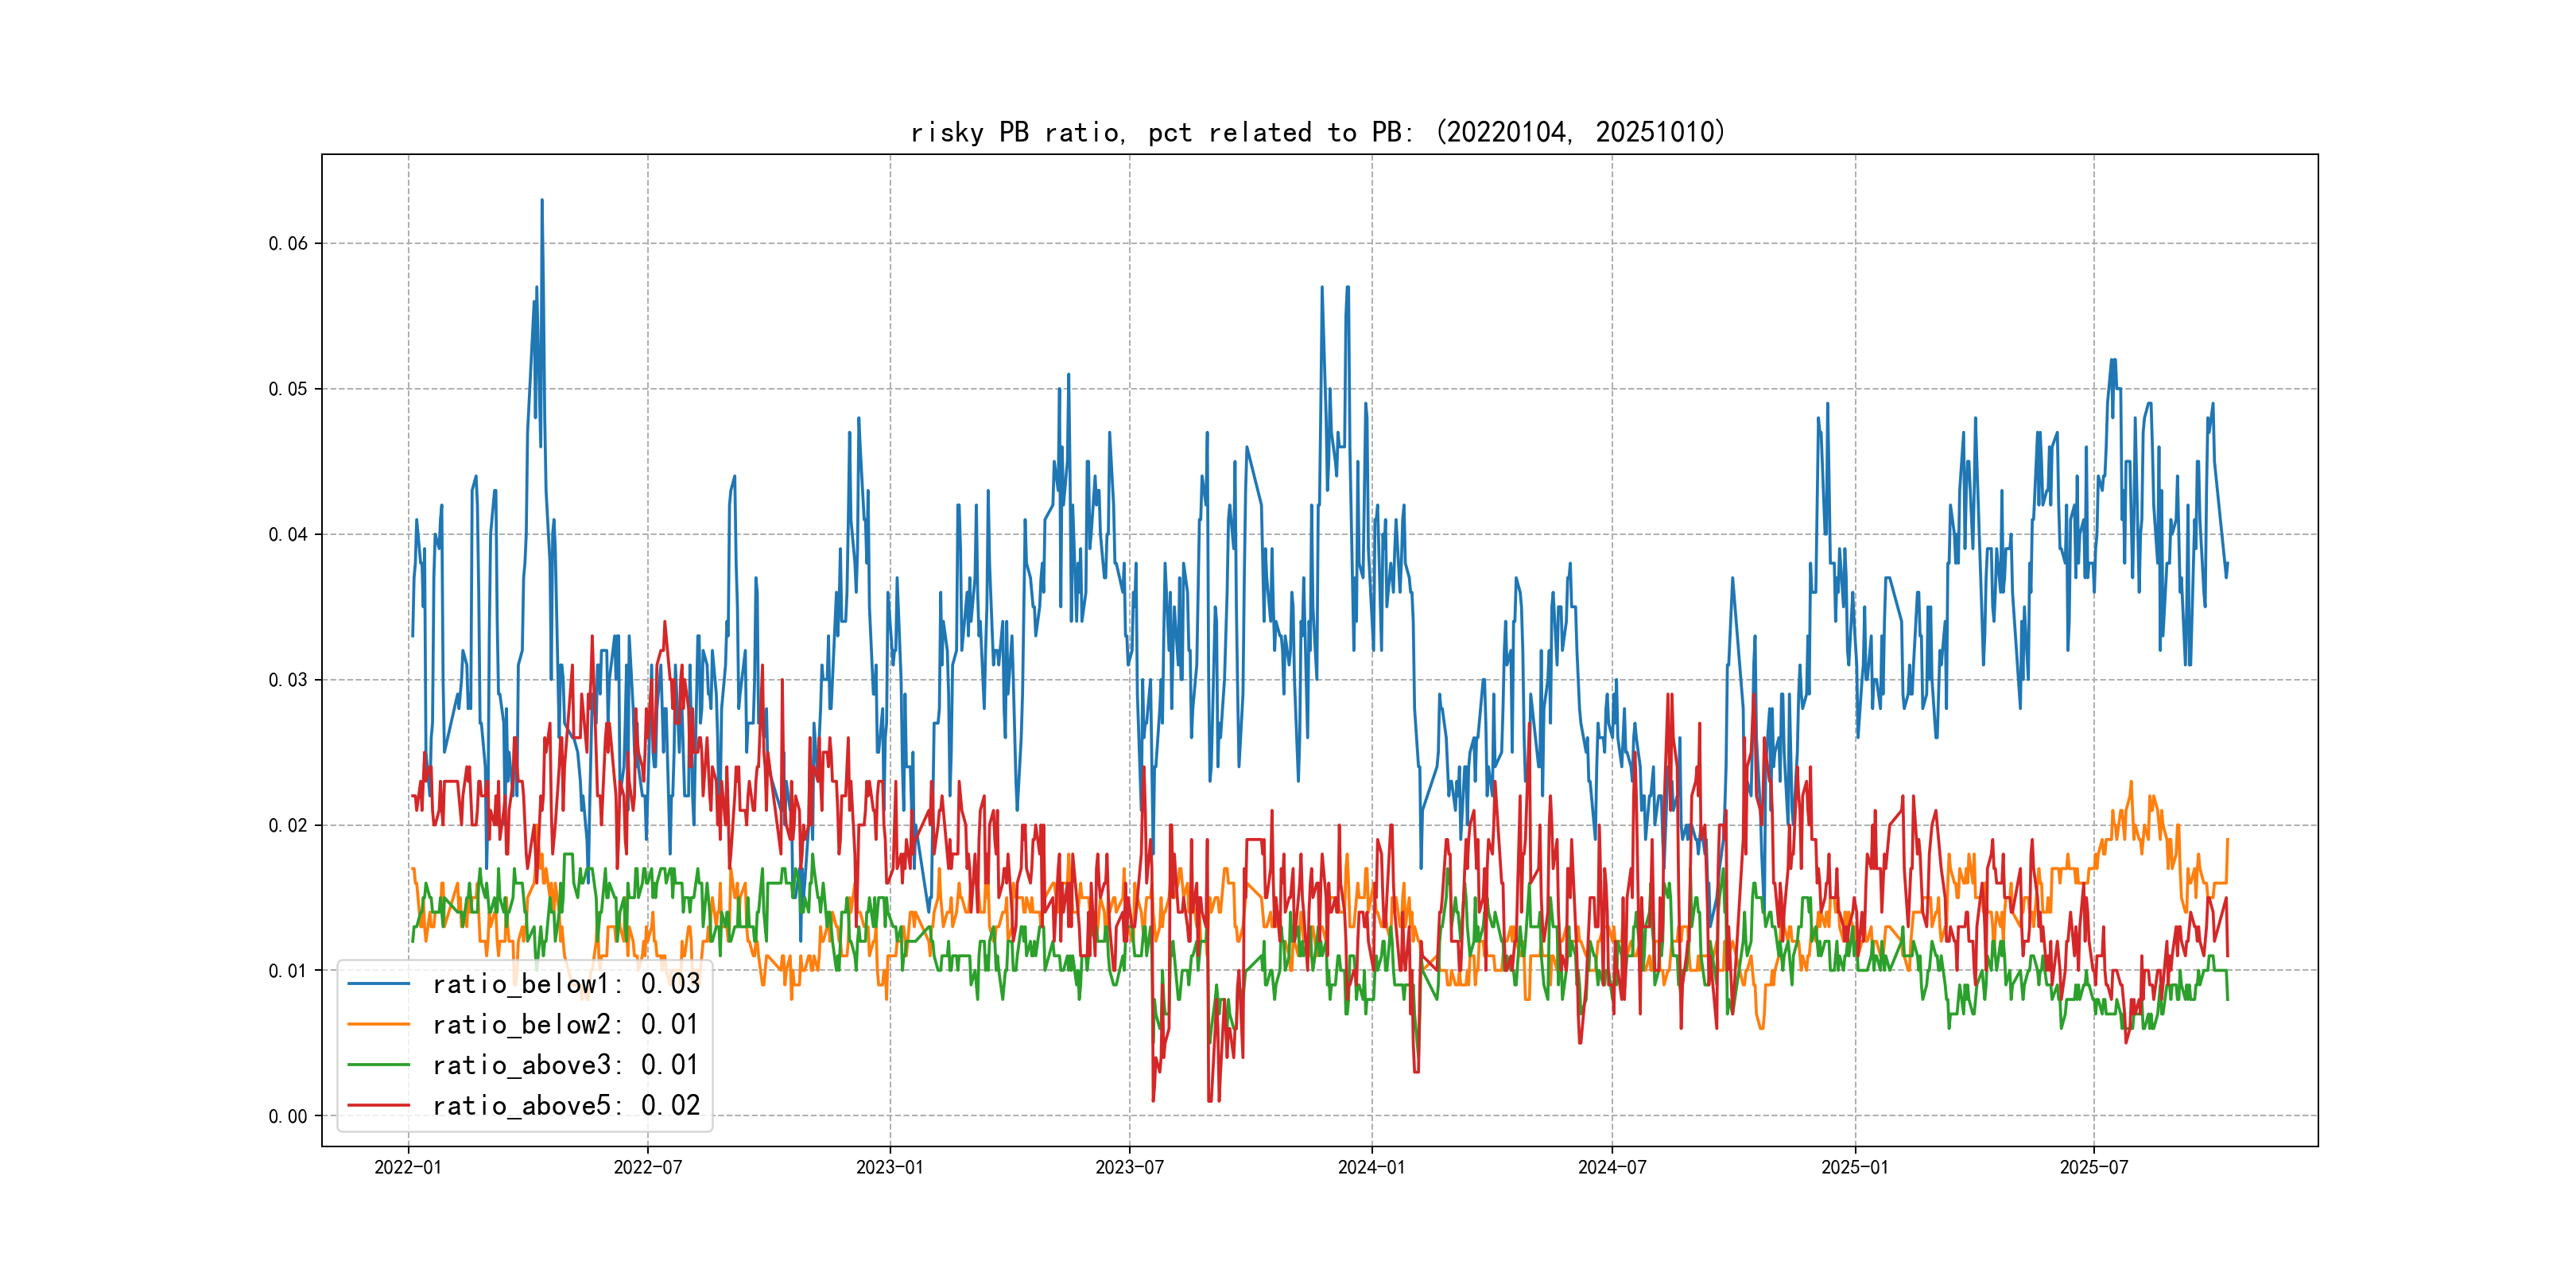The width and height of the screenshot is (2576, 1288).
Task: Select the ratio_above5: 0.02 legend label
Action: pos(566,1105)
